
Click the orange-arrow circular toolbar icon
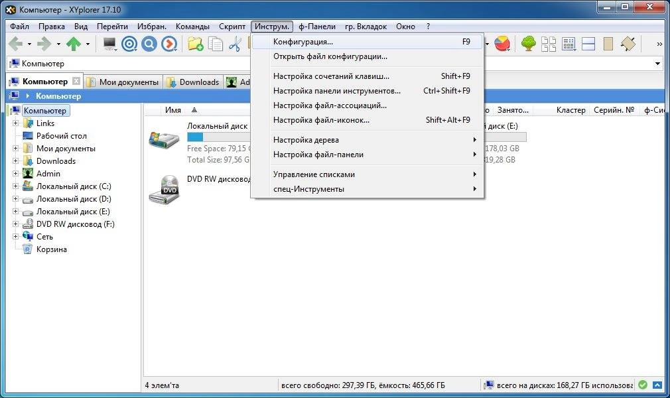tap(168, 44)
